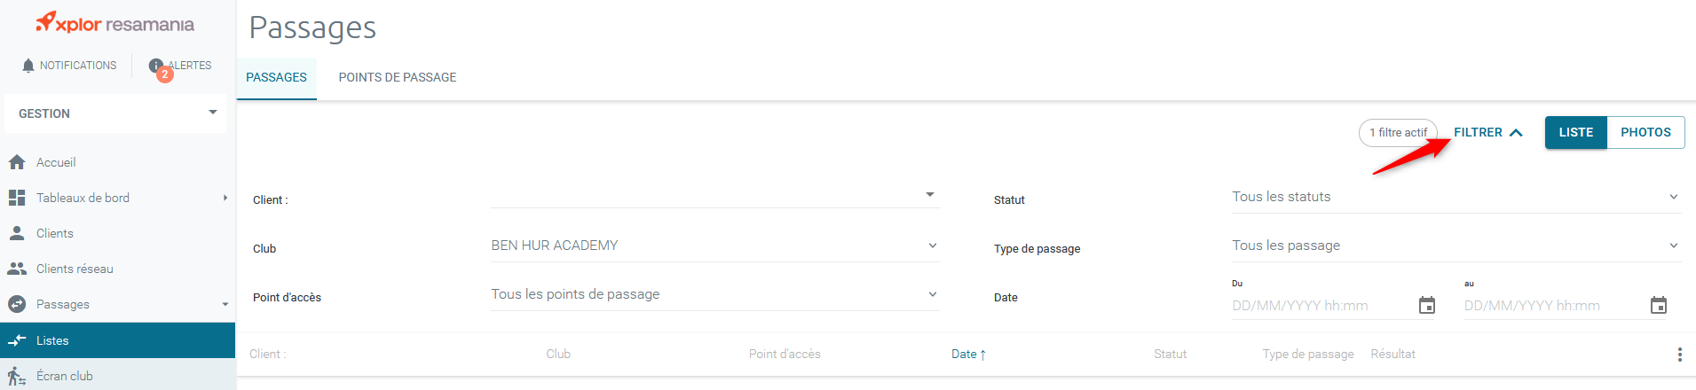The height and width of the screenshot is (390, 1696).
Task: Click the Écran club icon
Action: [x=17, y=376]
